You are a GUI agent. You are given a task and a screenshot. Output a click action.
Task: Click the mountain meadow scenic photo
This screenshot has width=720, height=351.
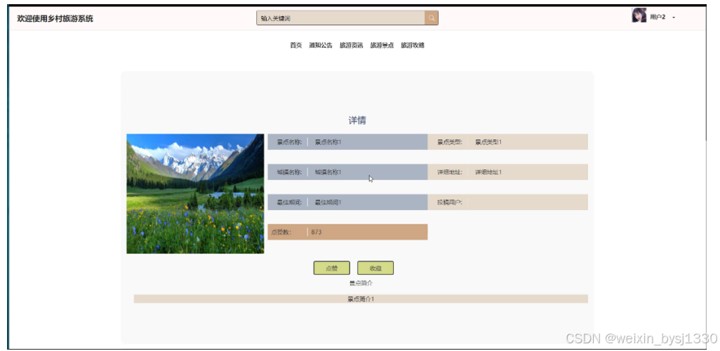(195, 193)
